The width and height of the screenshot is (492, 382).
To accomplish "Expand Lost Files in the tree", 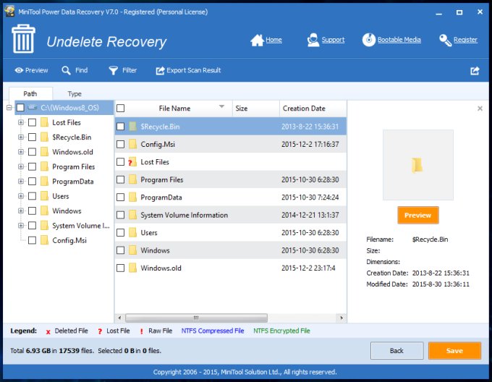I will (21, 122).
